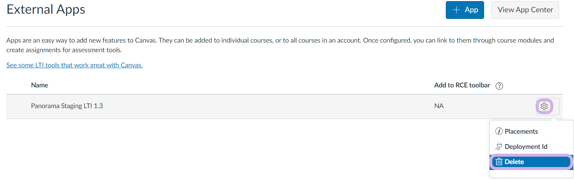Click the Name column header

tap(40, 85)
